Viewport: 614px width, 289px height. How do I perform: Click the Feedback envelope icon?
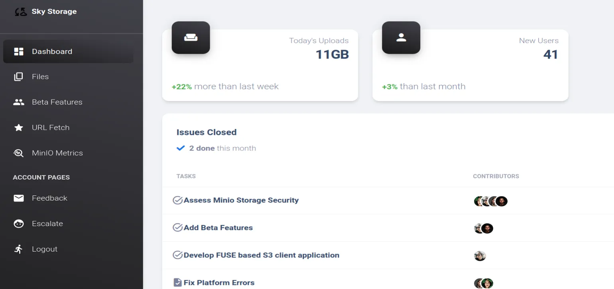click(x=19, y=198)
